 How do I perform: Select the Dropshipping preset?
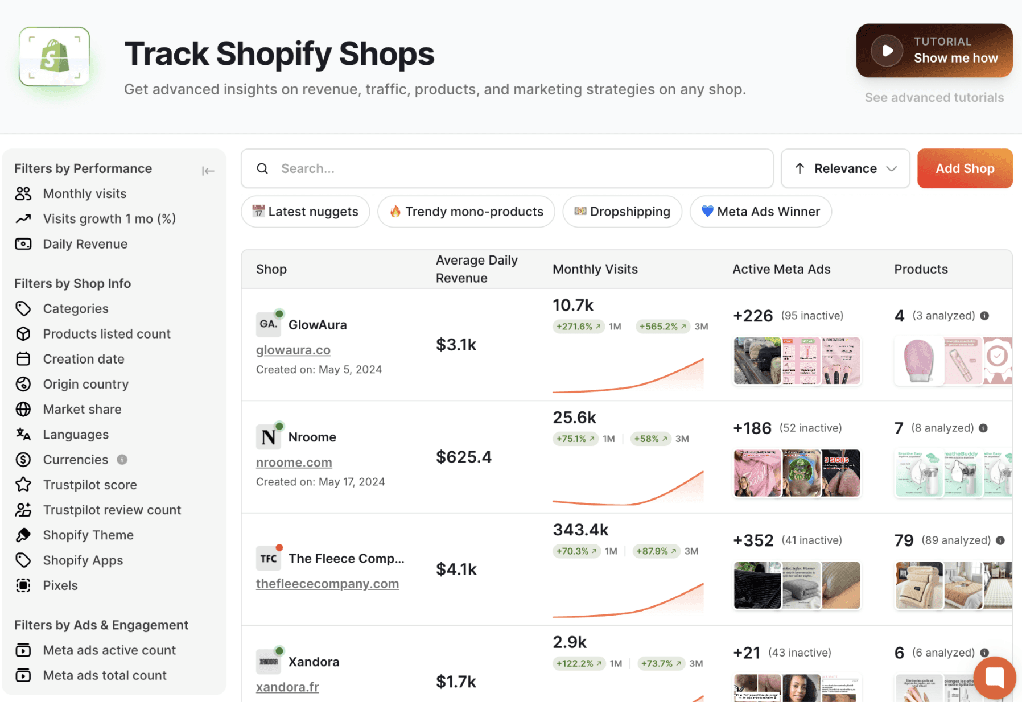coord(622,212)
